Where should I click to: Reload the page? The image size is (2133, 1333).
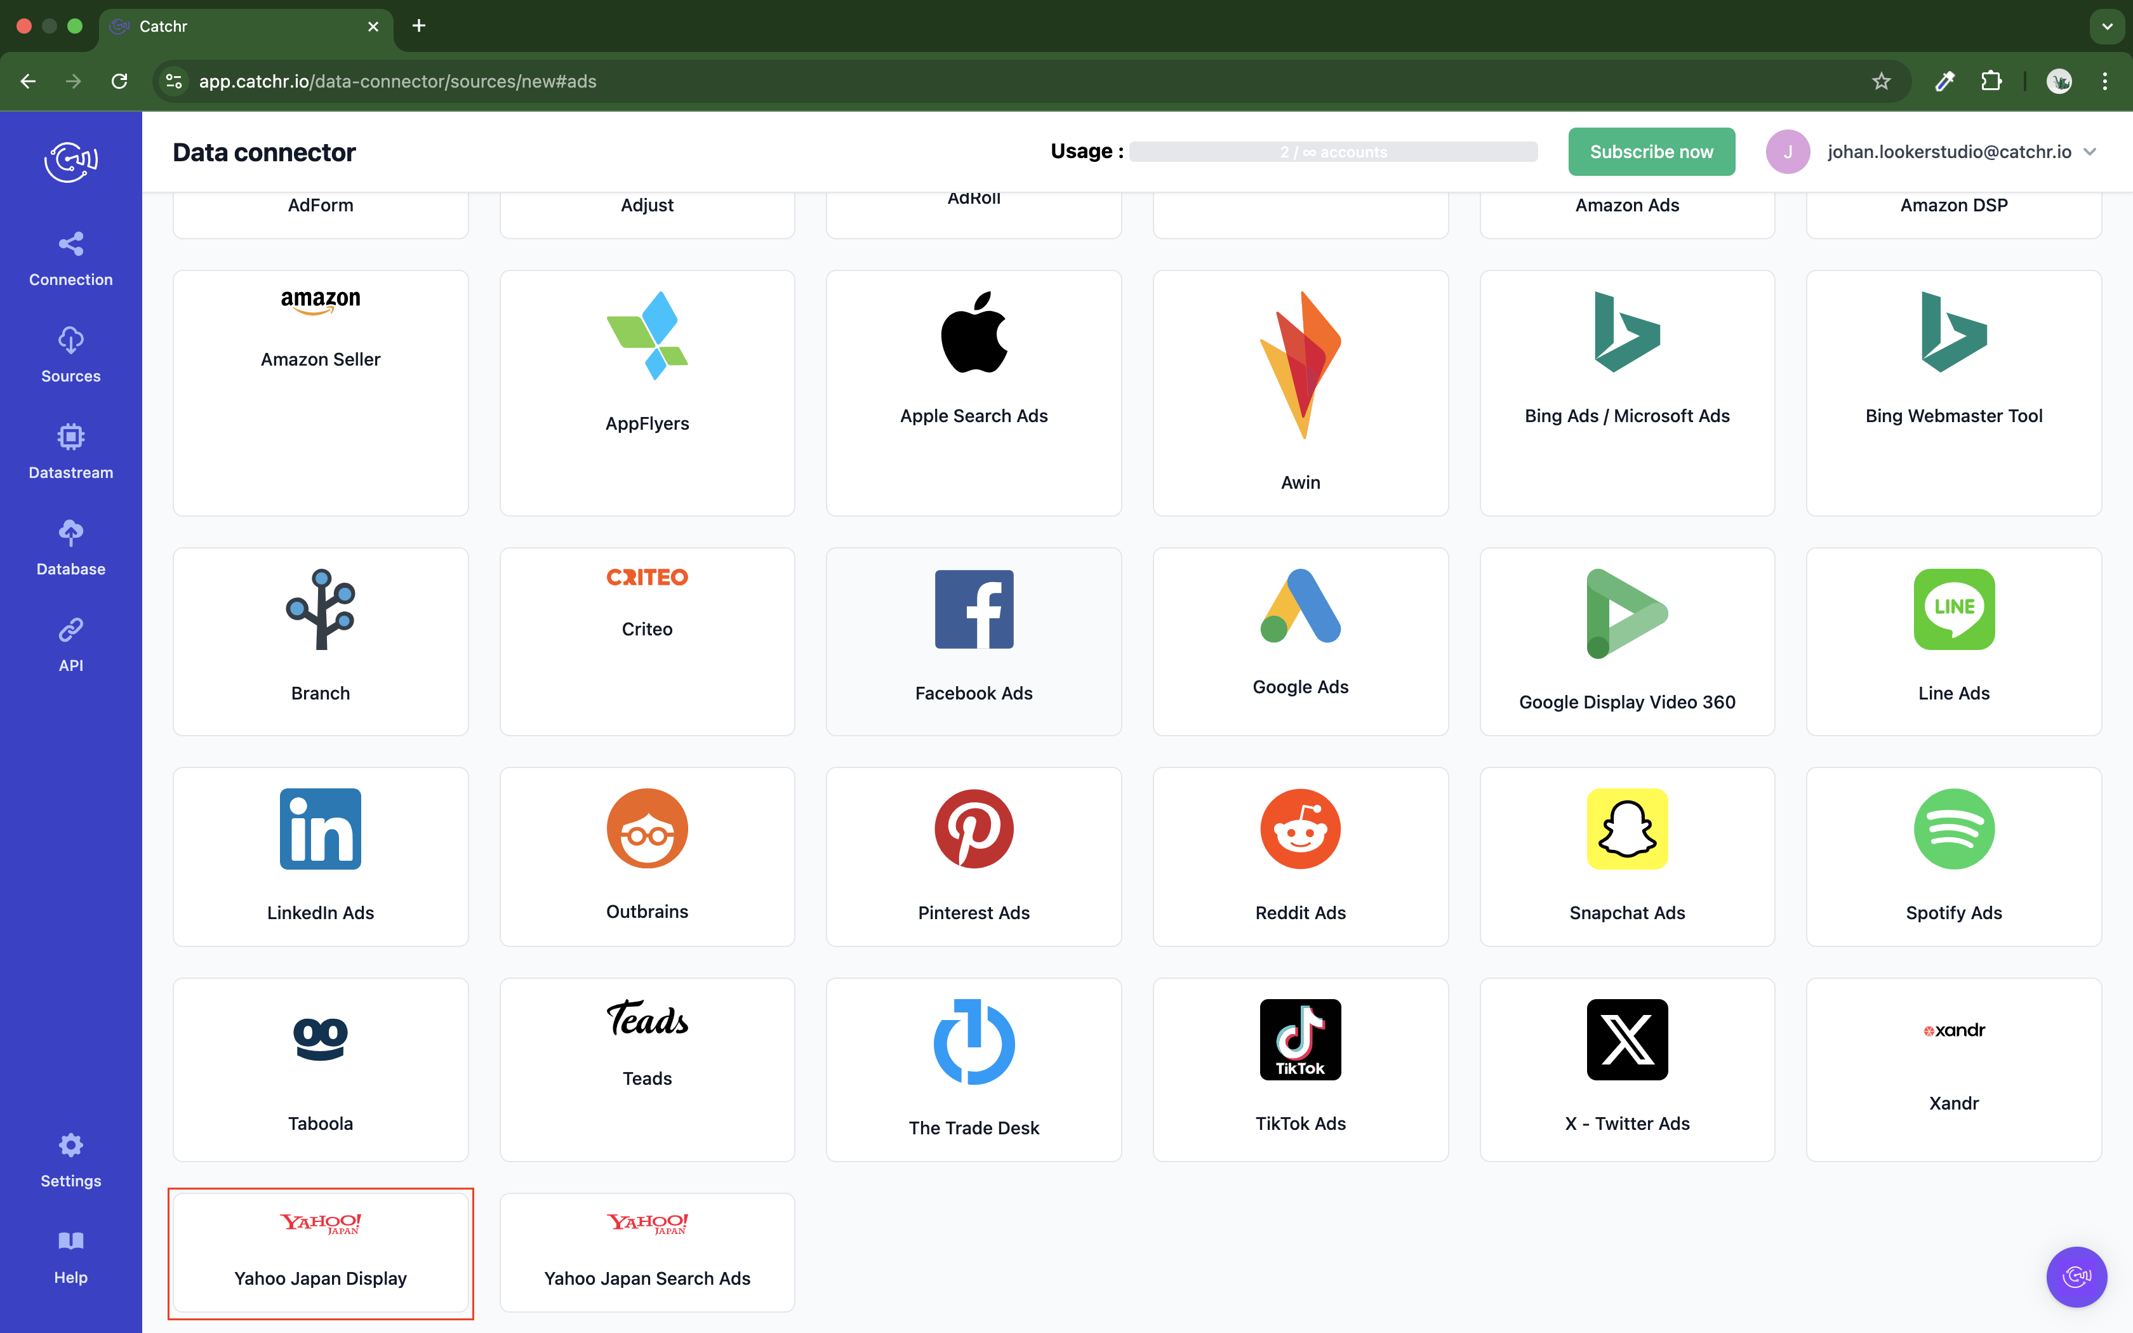point(119,81)
